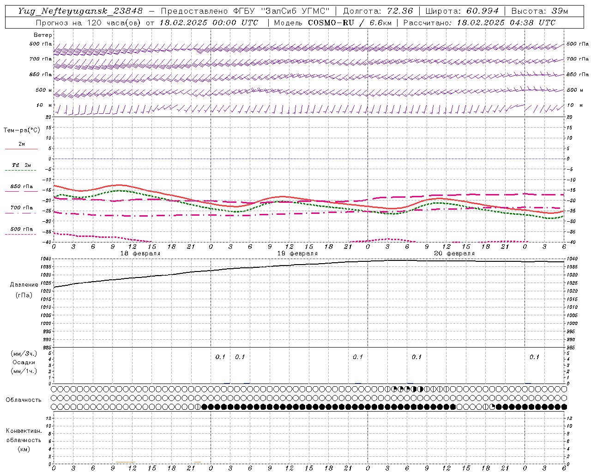Click the longitude value Долгота: 72.36
The width and height of the screenshot is (591, 472).
pos(378,11)
